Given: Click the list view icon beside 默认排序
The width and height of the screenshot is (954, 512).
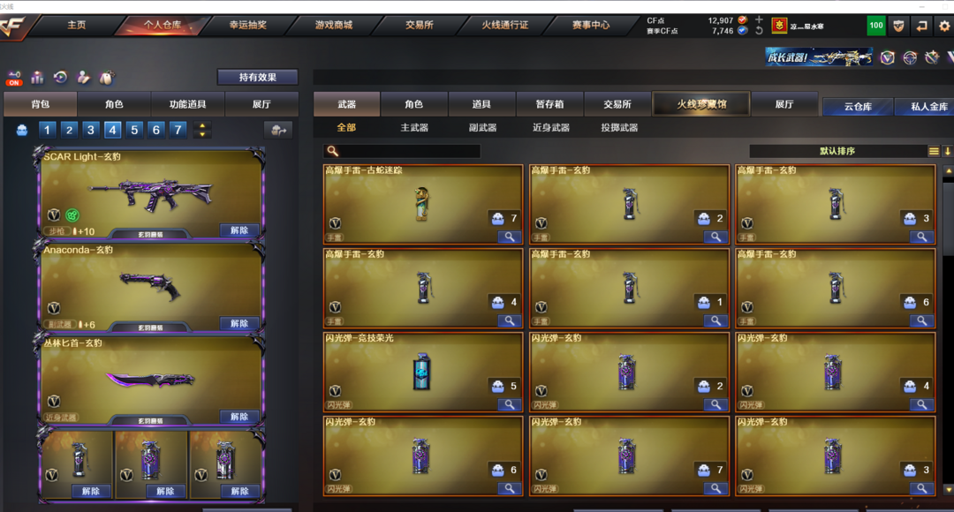Looking at the screenshot, I should pos(934,151).
